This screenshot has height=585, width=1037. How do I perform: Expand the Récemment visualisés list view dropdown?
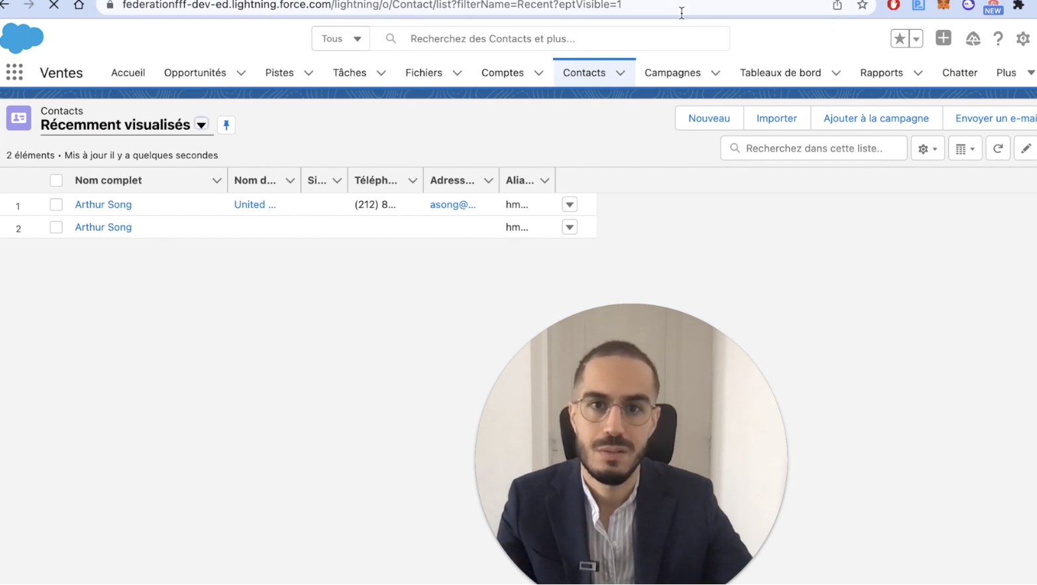click(201, 125)
